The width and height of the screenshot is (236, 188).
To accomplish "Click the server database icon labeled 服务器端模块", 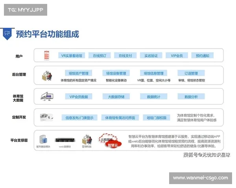I will click(43, 139).
